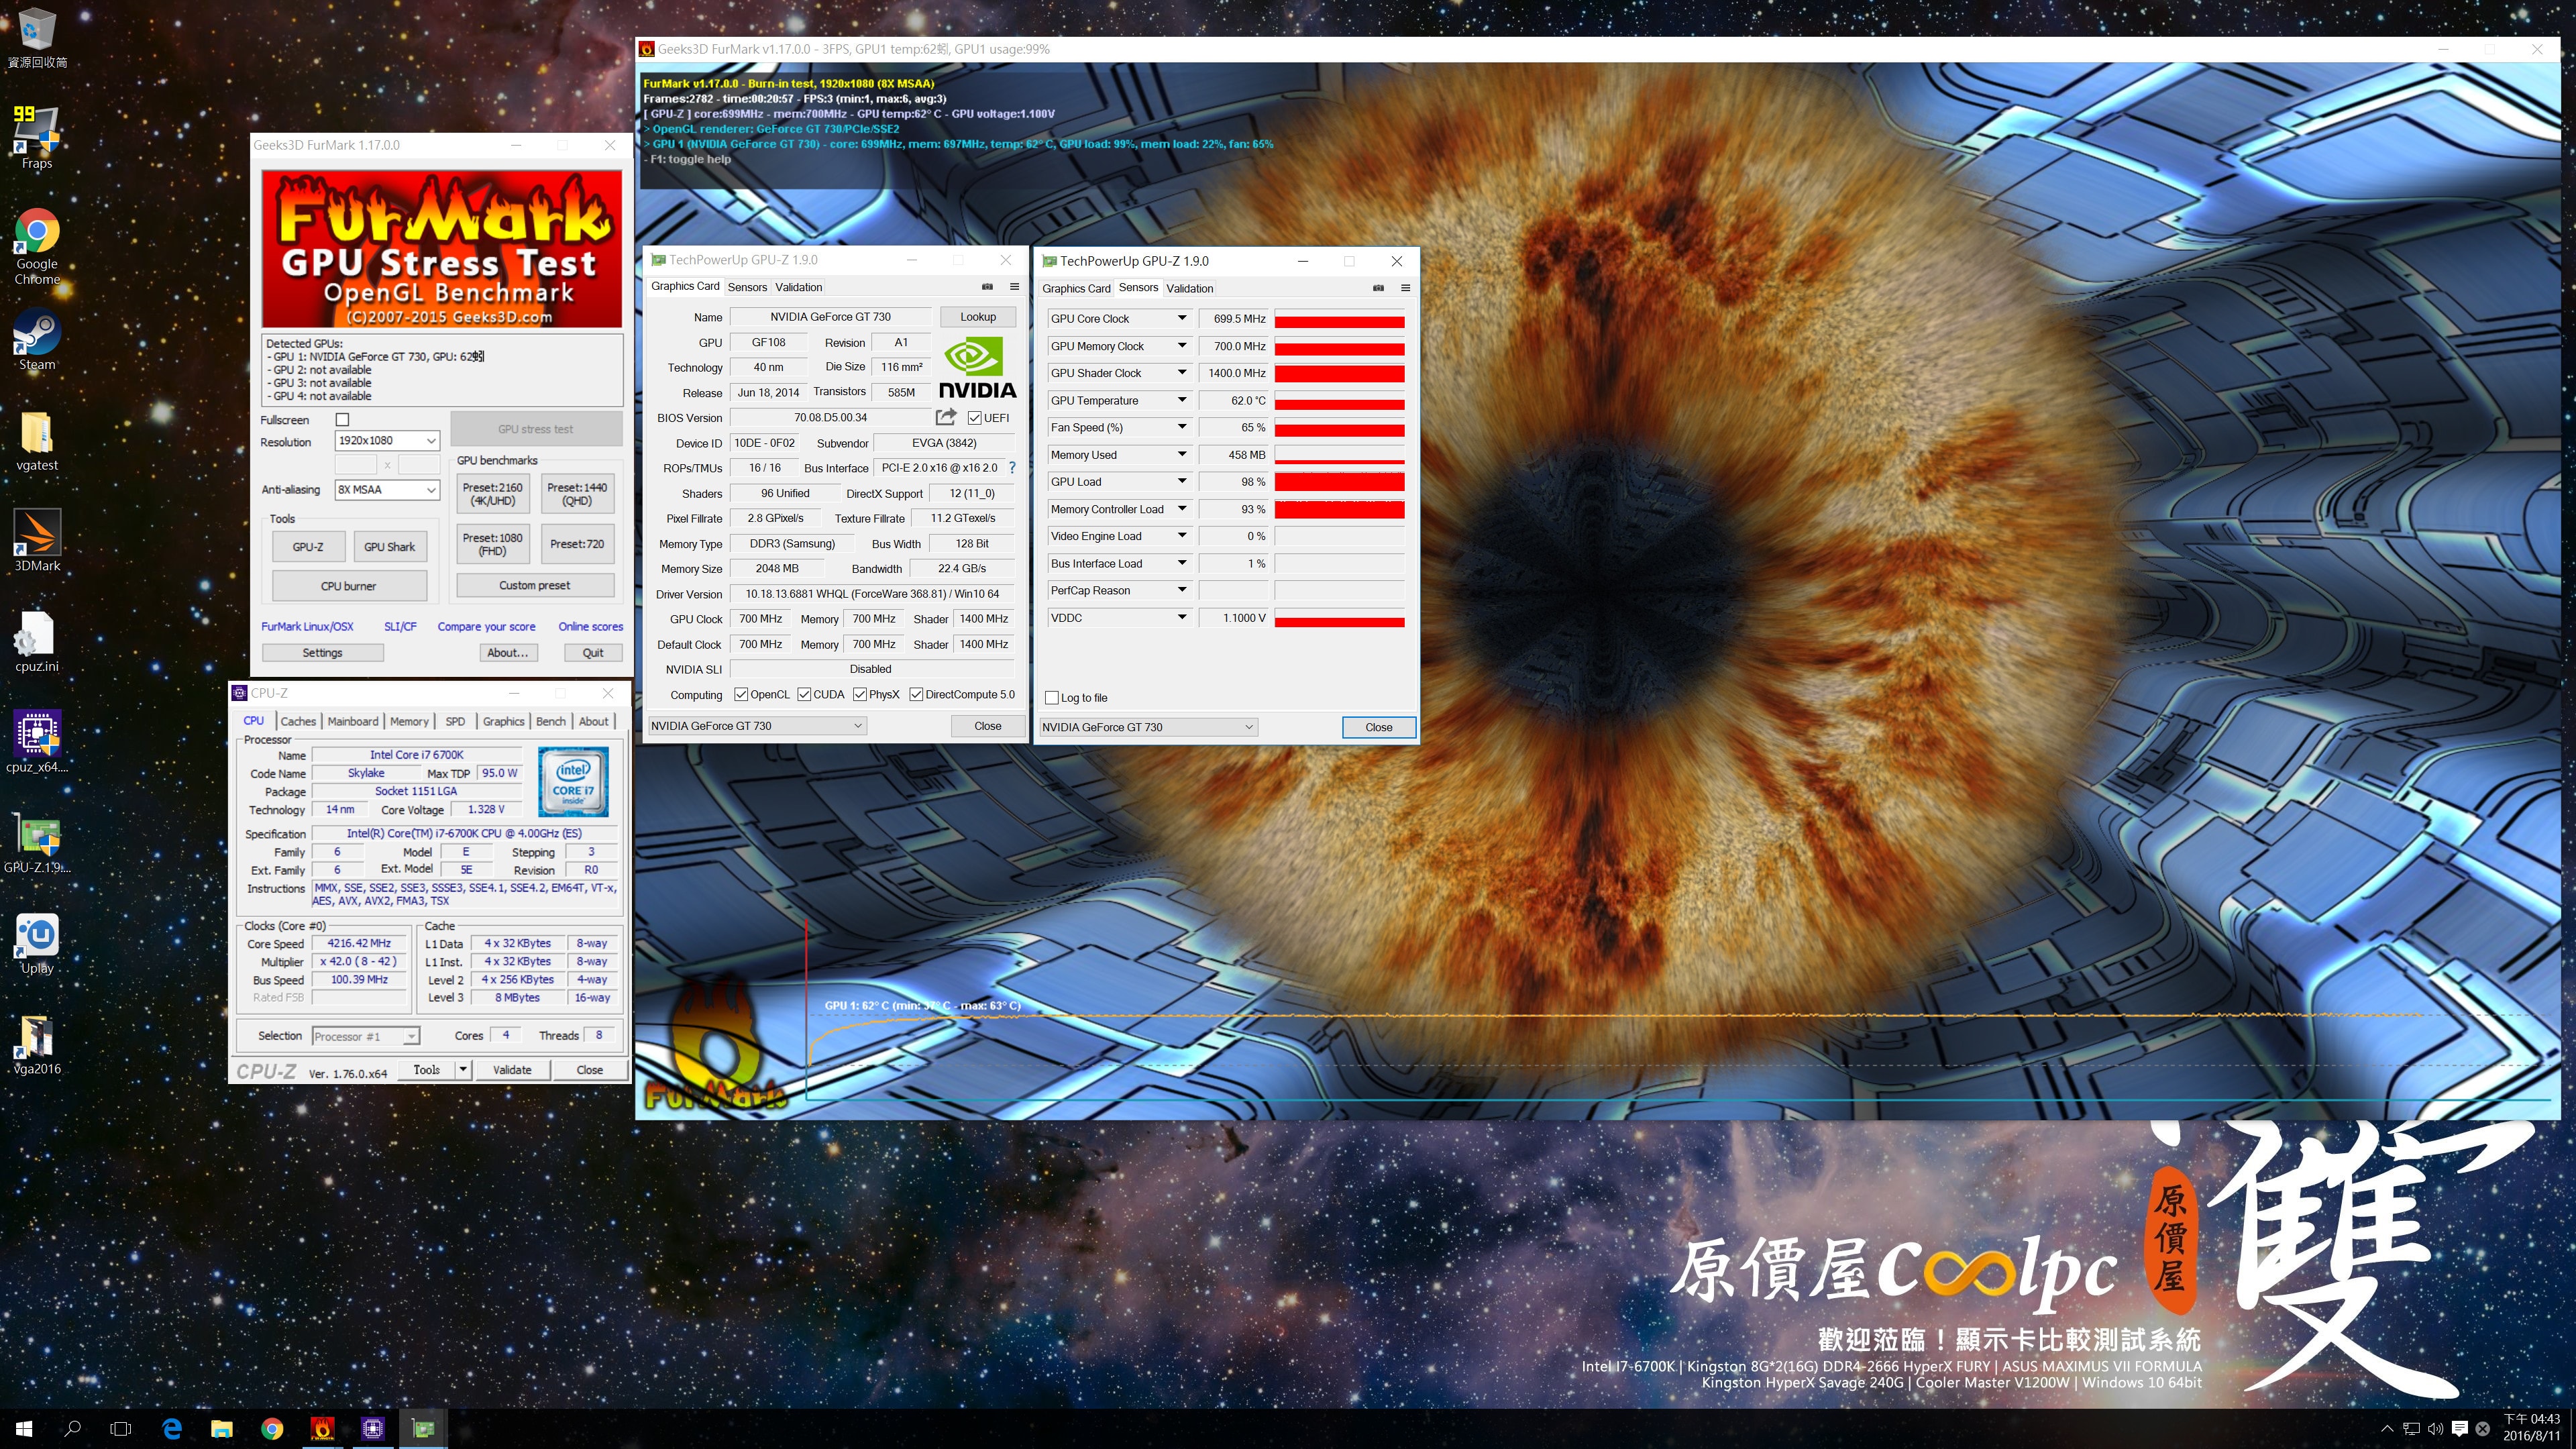Viewport: 2576px width, 1449px height.
Task: Click the GPU Load red sensor graph
Action: (x=1339, y=482)
